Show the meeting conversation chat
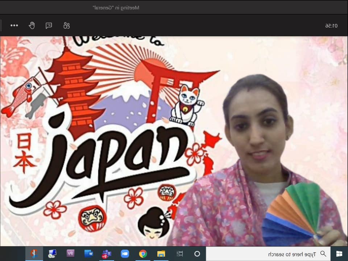 49,25
